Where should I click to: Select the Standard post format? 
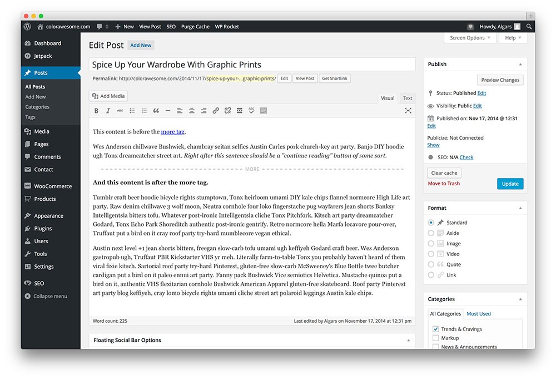tap(431, 223)
